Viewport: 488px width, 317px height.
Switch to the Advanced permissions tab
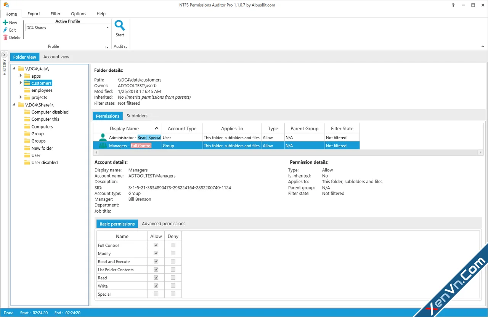(x=164, y=224)
